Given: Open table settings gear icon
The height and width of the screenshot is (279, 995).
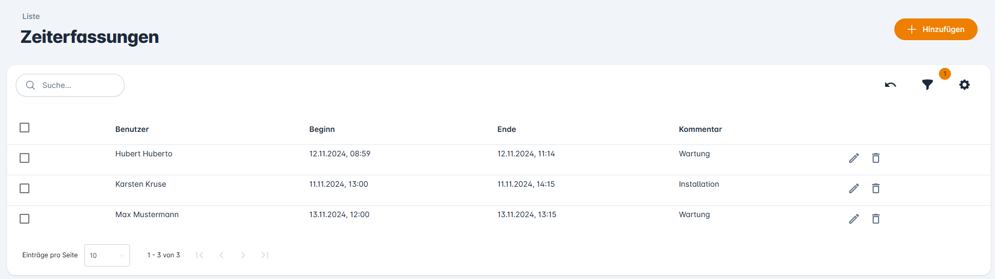Looking at the screenshot, I should click(965, 85).
